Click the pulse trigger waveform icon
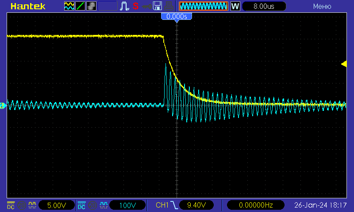 click(124, 6)
